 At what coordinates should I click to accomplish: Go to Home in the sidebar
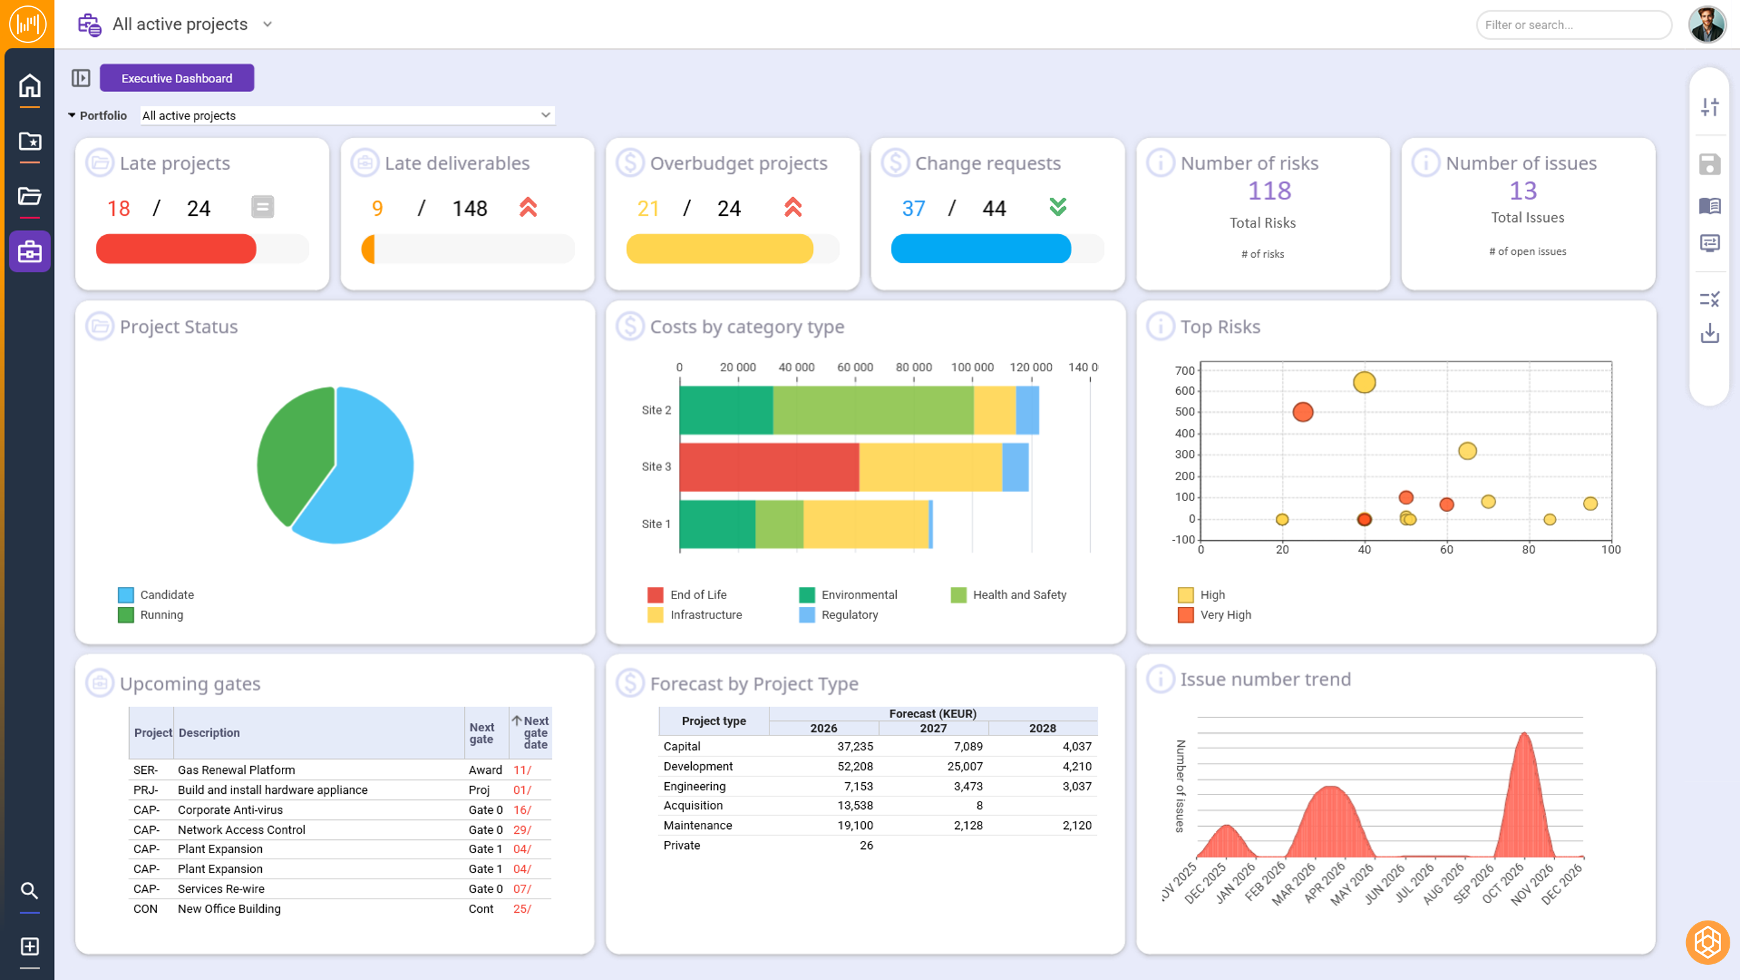[x=29, y=86]
